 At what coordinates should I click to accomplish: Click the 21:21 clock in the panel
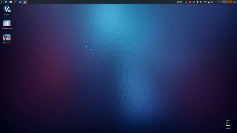click(179, 2)
